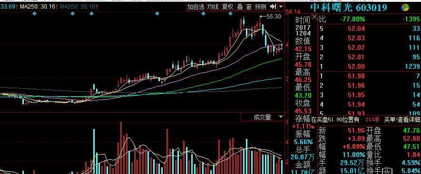Click the third blue diamond marker
421x174 pixels.
[x=91, y=13]
